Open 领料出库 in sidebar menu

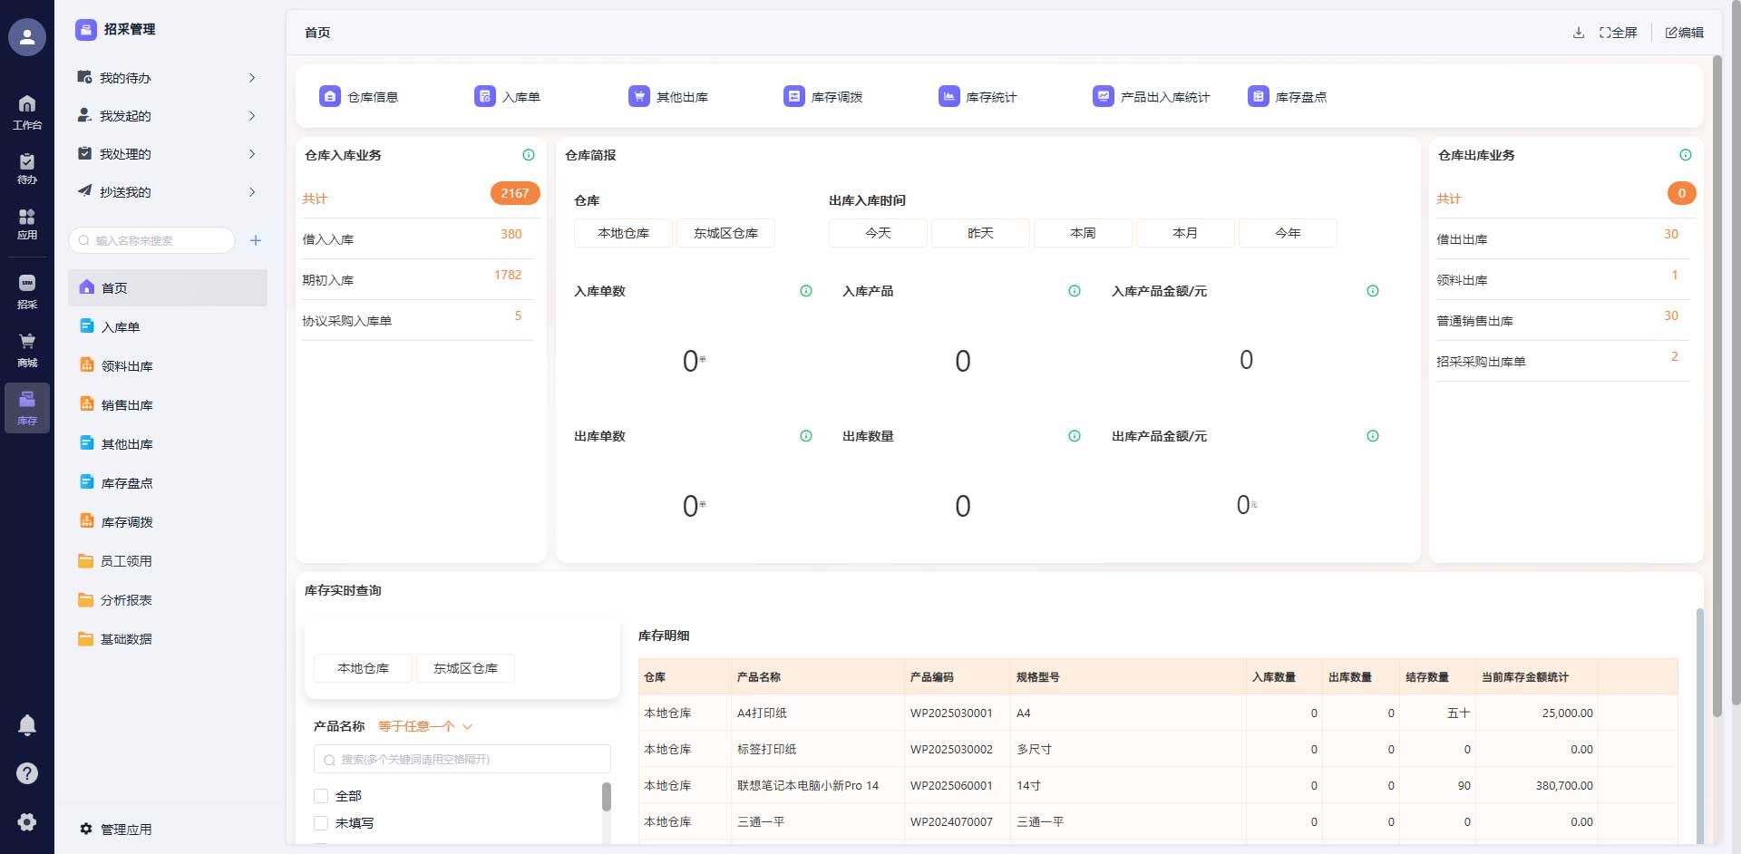click(168, 366)
